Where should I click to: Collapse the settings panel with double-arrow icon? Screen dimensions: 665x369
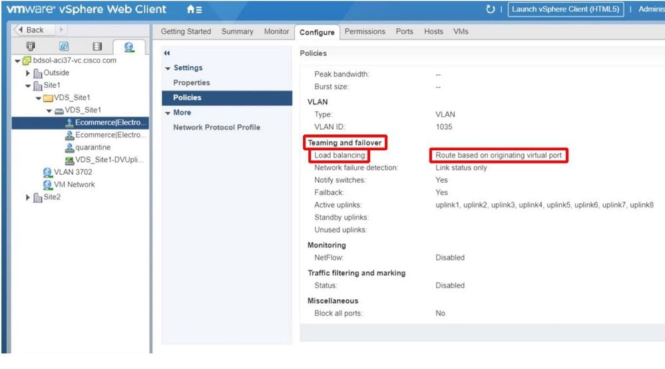click(166, 53)
